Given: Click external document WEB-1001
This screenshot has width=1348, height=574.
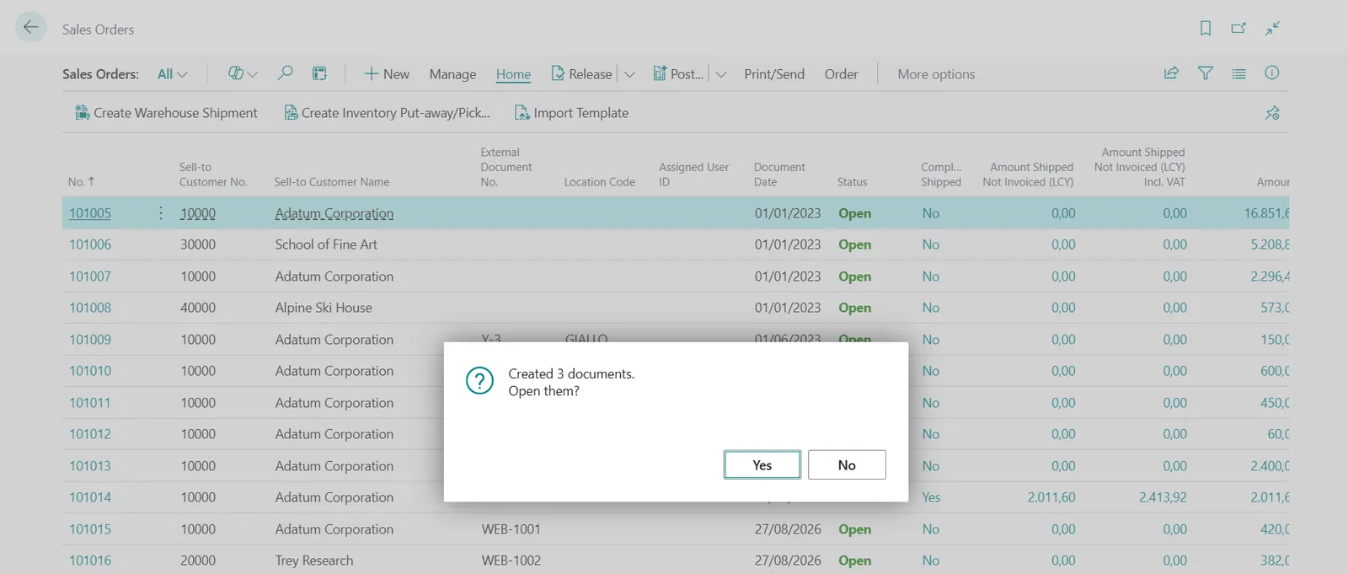Looking at the screenshot, I should [511, 529].
